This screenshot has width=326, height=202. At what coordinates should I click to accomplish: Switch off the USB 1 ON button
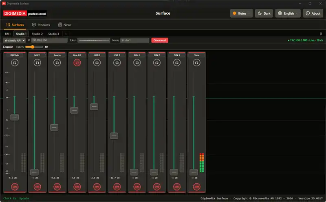97,187
